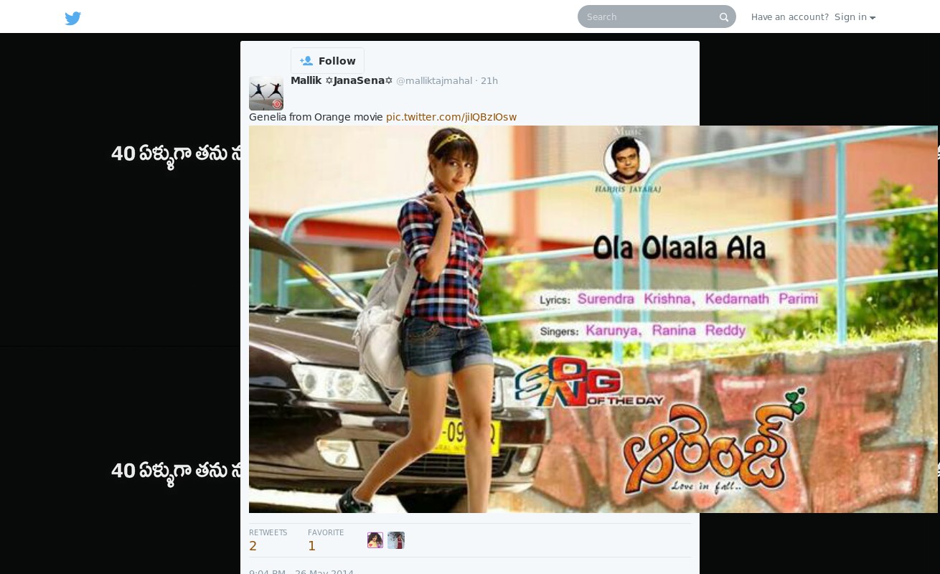Focus the Search input field
This screenshot has width=940, height=574.
(656, 17)
